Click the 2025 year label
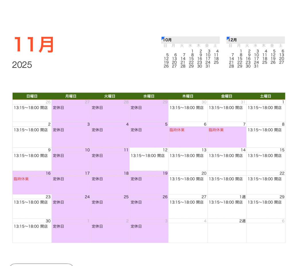The height and width of the screenshot is (266, 294). pos(22,65)
